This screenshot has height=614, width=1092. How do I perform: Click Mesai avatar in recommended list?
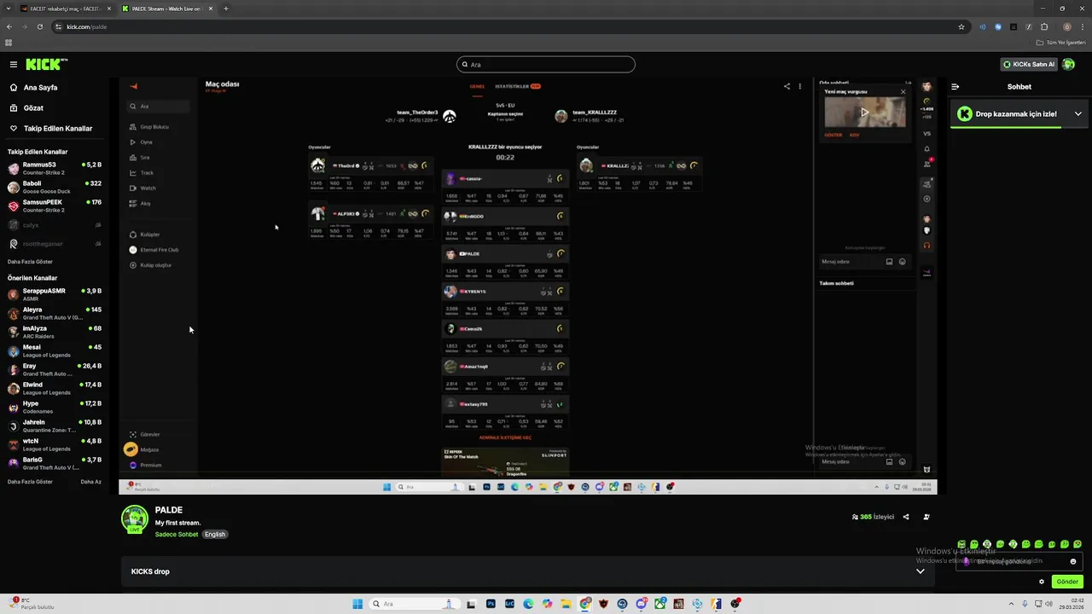pos(13,350)
